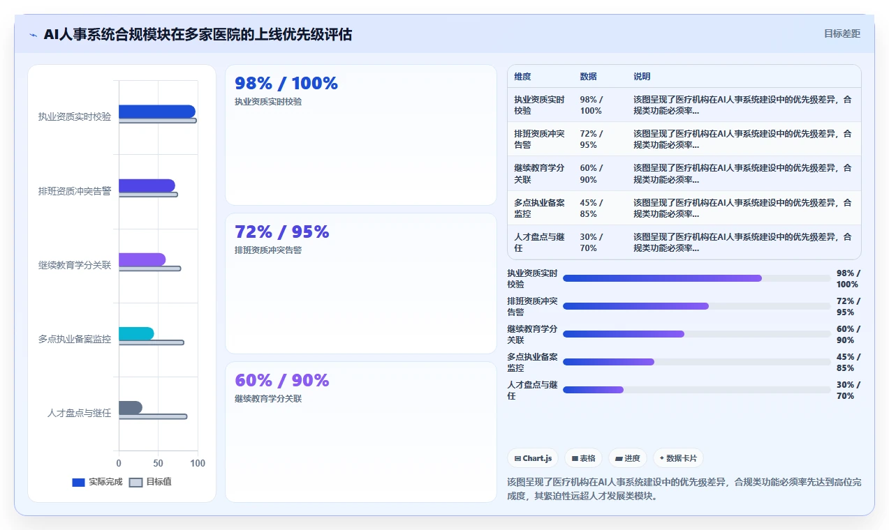Click the 排班资质冲突告警 table row name cell
Viewport: 889px width, 530px height.
pyautogui.click(x=539, y=139)
